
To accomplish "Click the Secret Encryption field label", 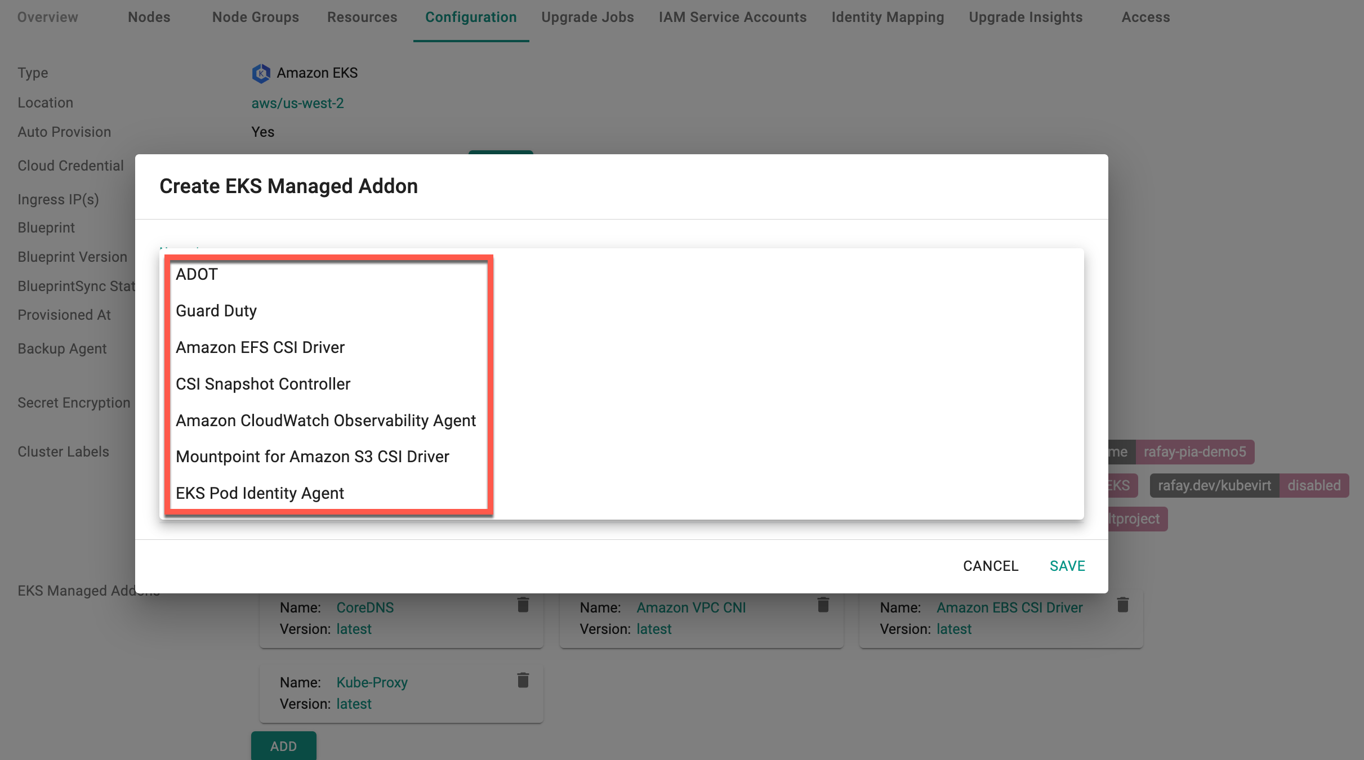I will tap(74, 403).
